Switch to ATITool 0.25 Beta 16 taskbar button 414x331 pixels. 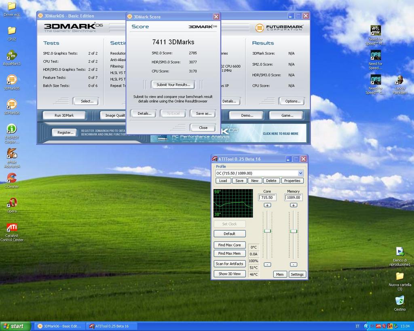[x=112, y=326]
